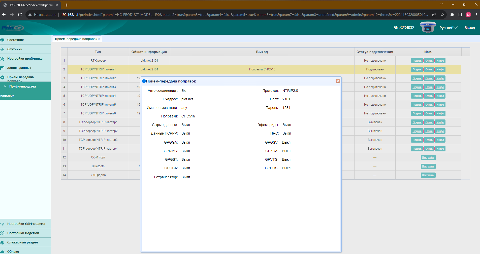
Task: Open the Chrome profile avatar M
Action: [468, 15]
